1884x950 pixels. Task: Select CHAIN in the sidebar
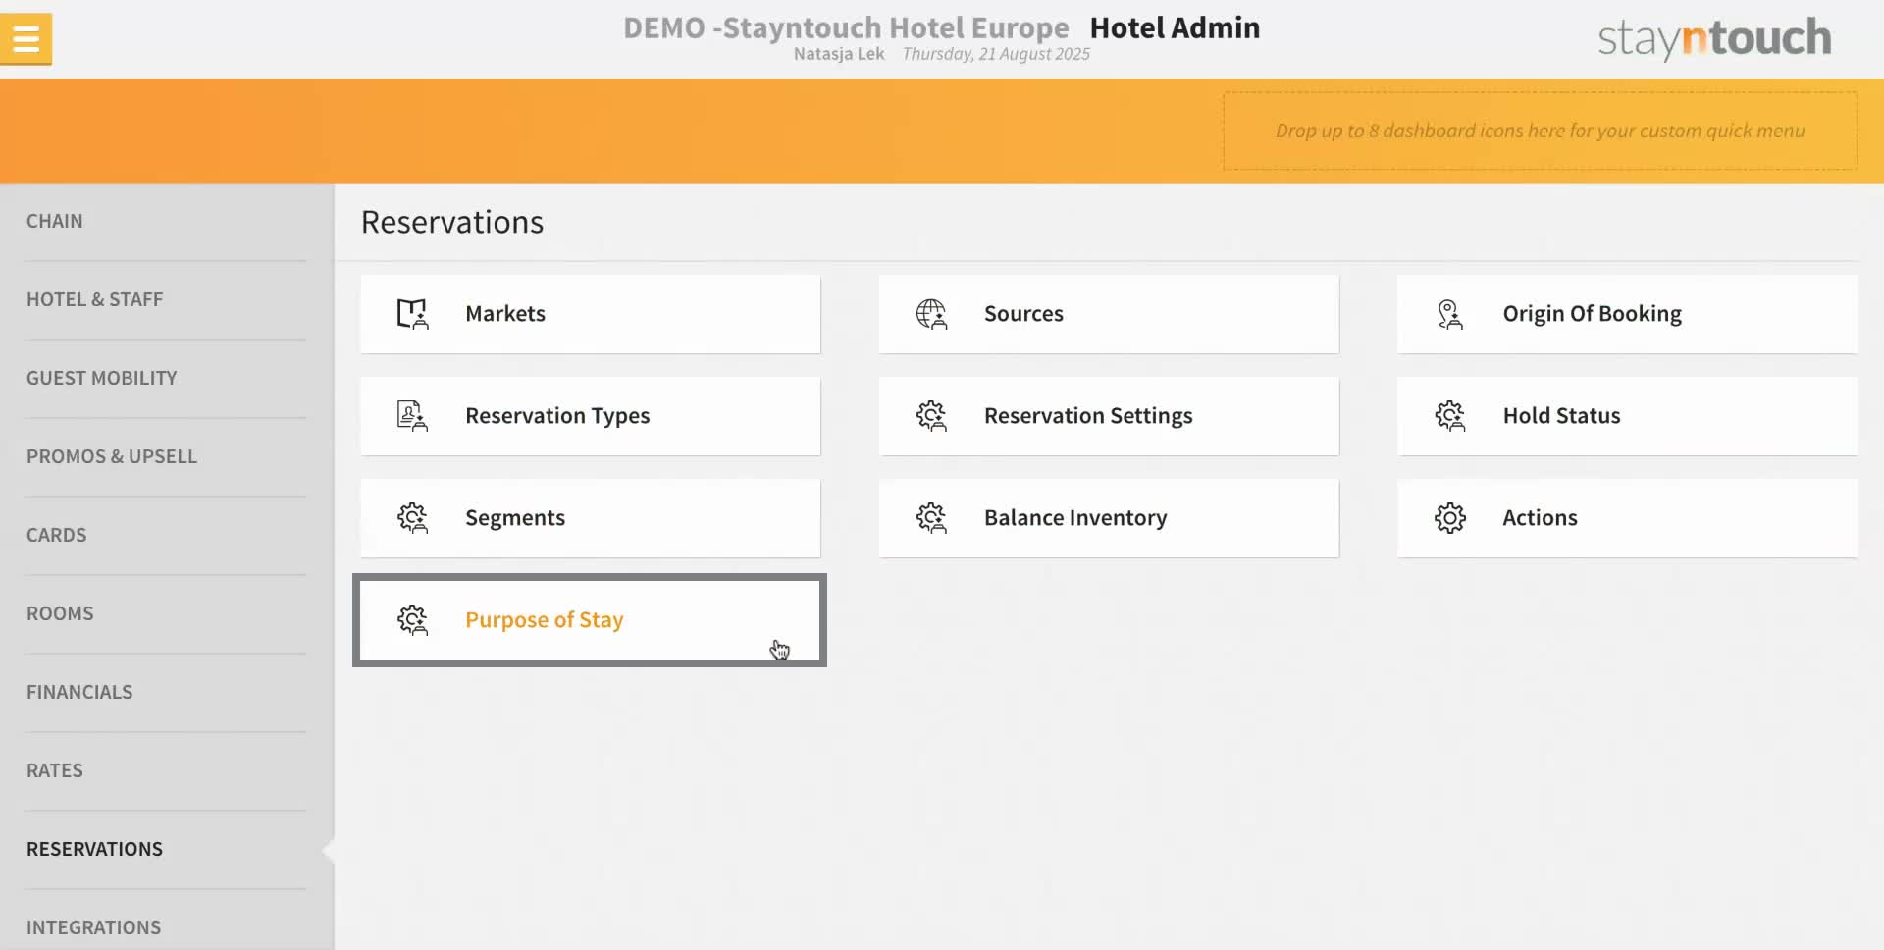click(x=55, y=222)
